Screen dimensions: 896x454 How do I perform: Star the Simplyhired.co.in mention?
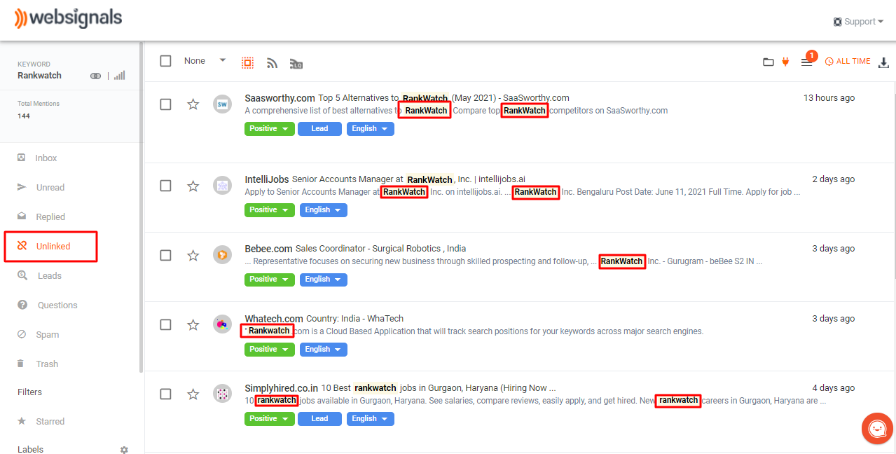pyautogui.click(x=193, y=394)
